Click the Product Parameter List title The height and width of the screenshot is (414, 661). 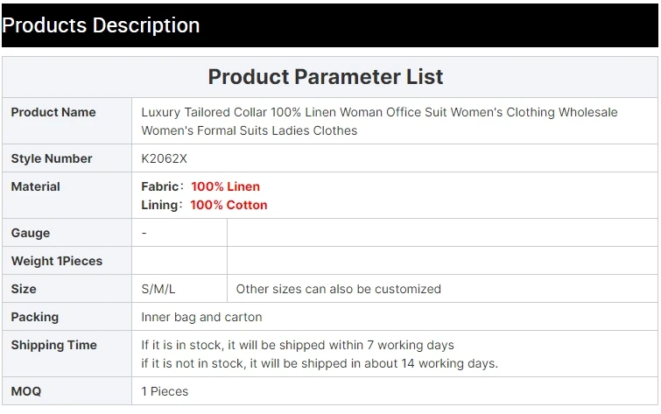[x=325, y=77]
